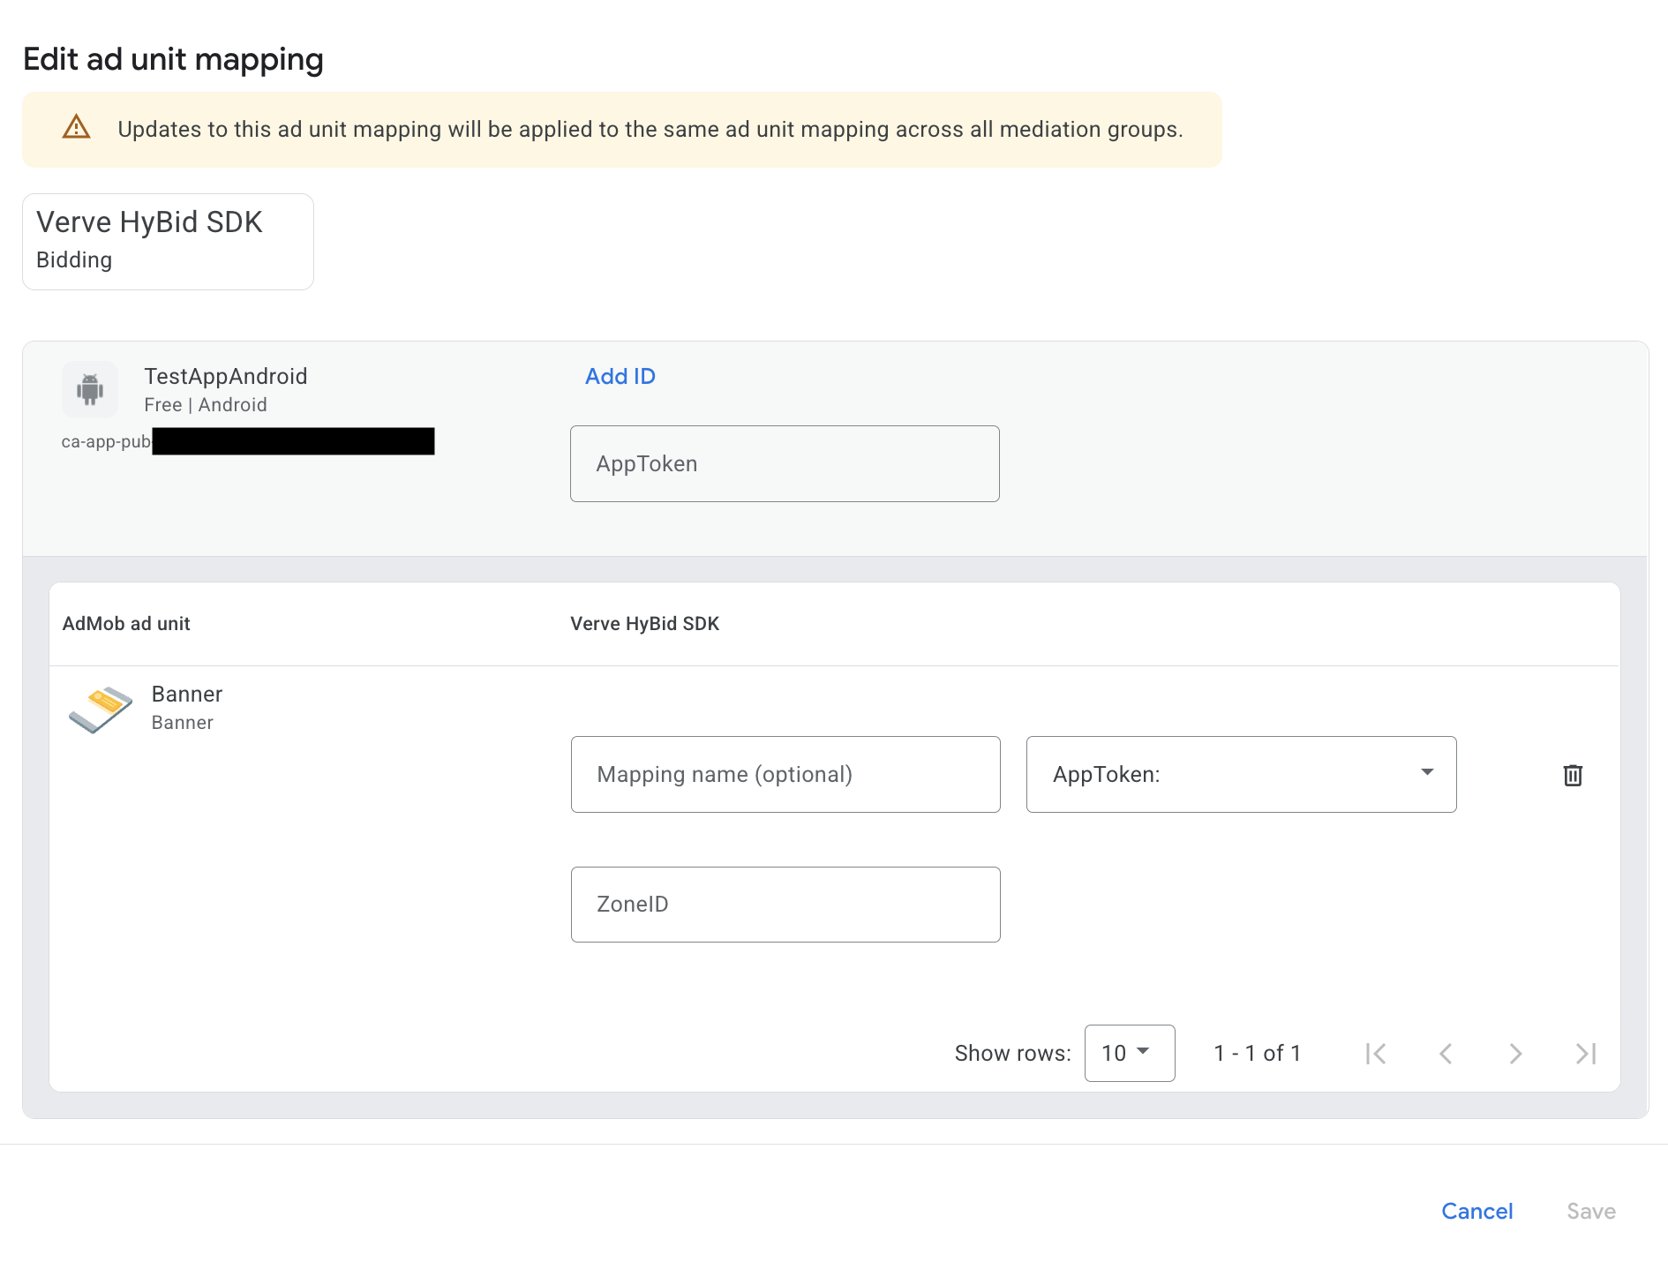
Task: Click the Edit ad unit mapping heading
Action: tap(173, 59)
